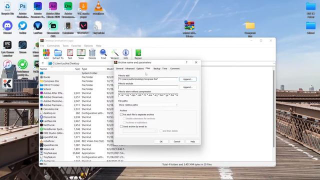Confirm the dialog with OK

(161, 141)
